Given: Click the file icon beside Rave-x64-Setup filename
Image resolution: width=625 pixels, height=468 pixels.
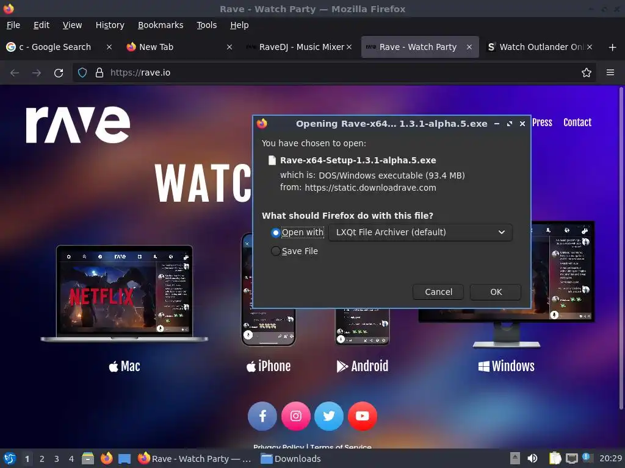Looking at the screenshot, I should click(272, 160).
